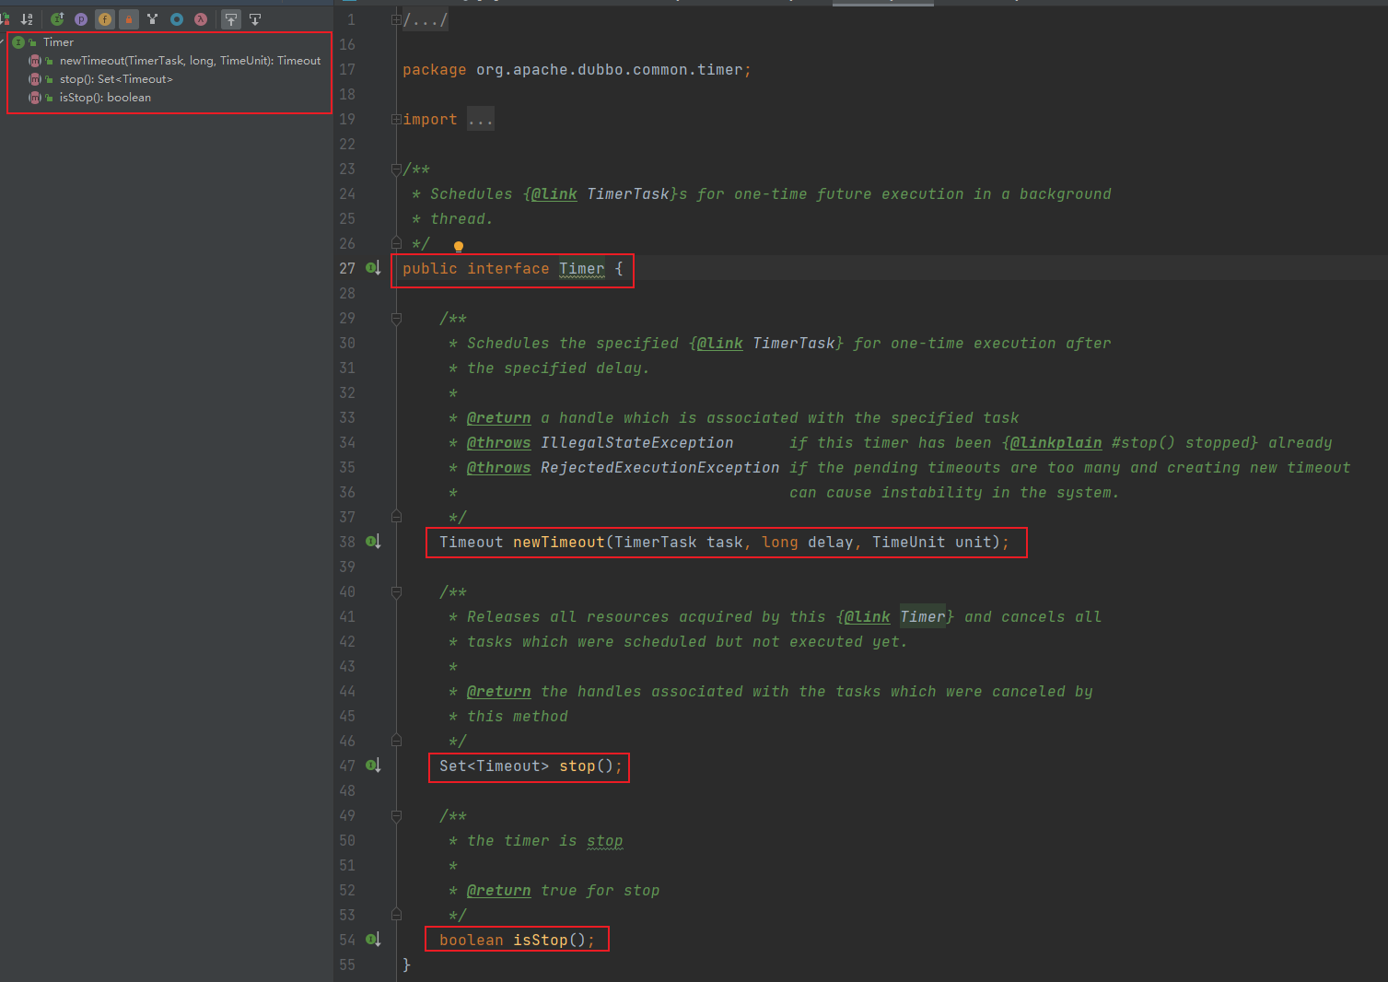Click line number 27 in the gutter
Screen dimensions: 1388x982
pyautogui.click(x=347, y=268)
